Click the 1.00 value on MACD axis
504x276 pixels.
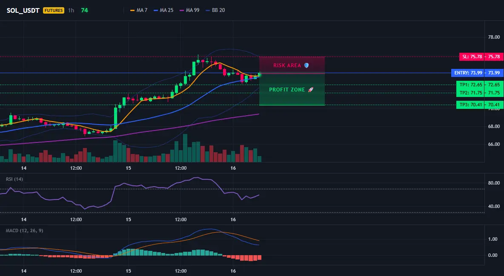(493, 239)
